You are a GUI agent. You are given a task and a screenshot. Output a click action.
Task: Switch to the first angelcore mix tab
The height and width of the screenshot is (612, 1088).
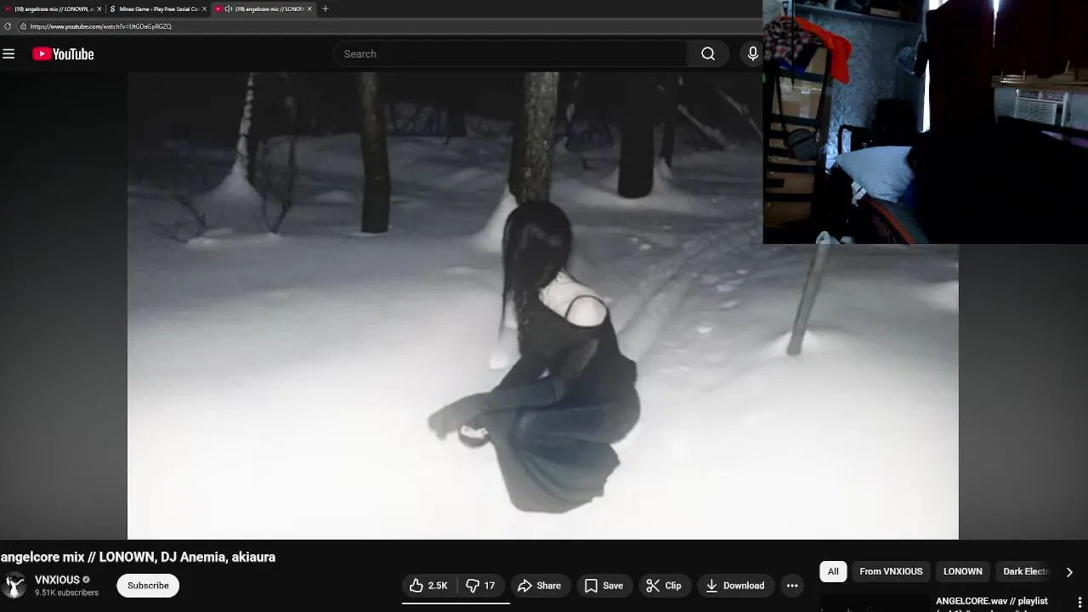point(51,8)
